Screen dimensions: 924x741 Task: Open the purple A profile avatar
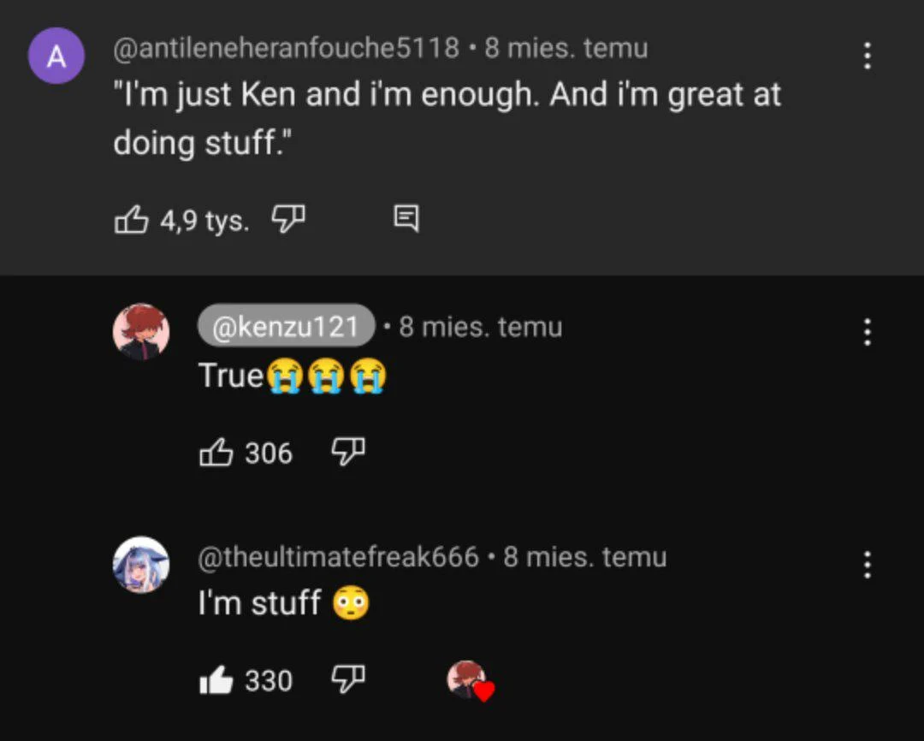point(56,56)
